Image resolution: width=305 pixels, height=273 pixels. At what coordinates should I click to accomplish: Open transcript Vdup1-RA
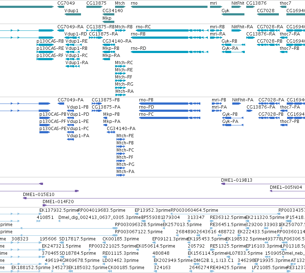coord(77,62)
